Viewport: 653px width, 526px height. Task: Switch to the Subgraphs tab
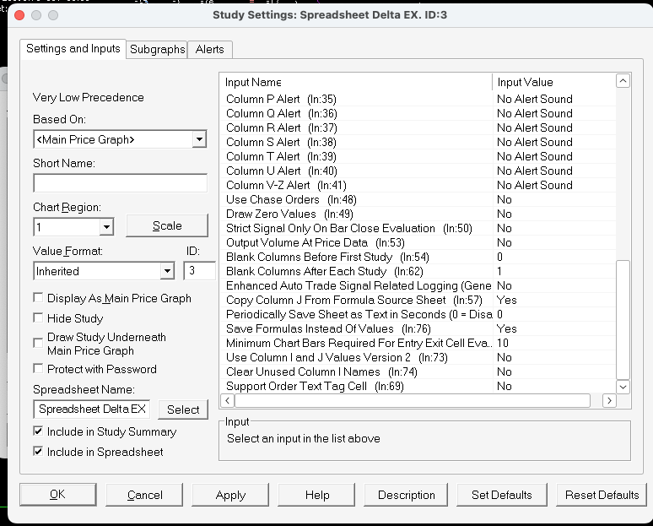point(157,49)
